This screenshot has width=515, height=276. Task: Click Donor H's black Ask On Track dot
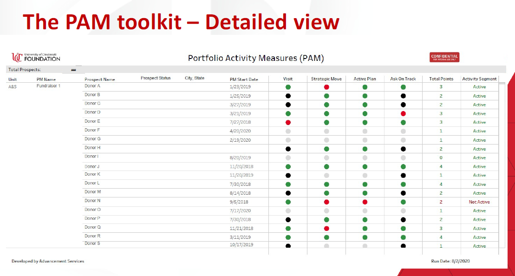[x=403, y=149]
